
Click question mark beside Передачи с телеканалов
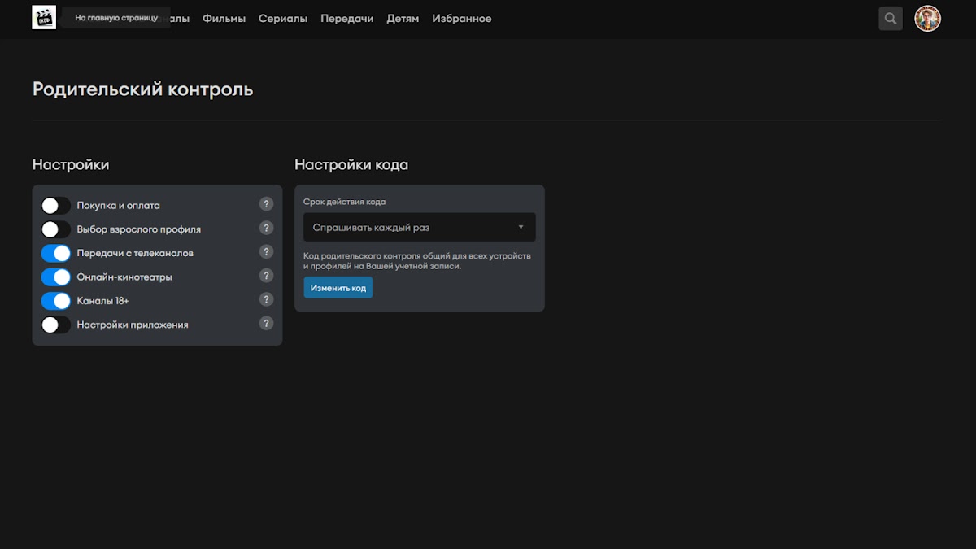[266, 252]
